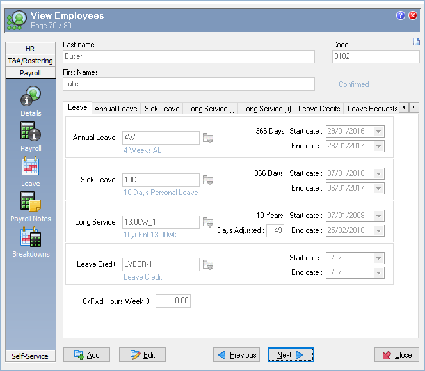The height and width of the screenshot is (371, 425).
Task: Click the '10yr Ent 13.00wk' description text
Action: coord(150,235)
